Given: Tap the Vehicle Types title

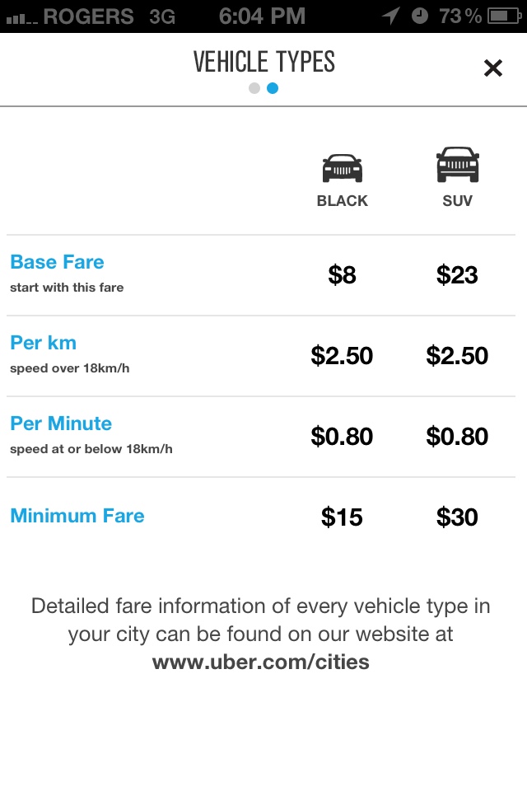Looking at the screenshot, I should point(263,62).
